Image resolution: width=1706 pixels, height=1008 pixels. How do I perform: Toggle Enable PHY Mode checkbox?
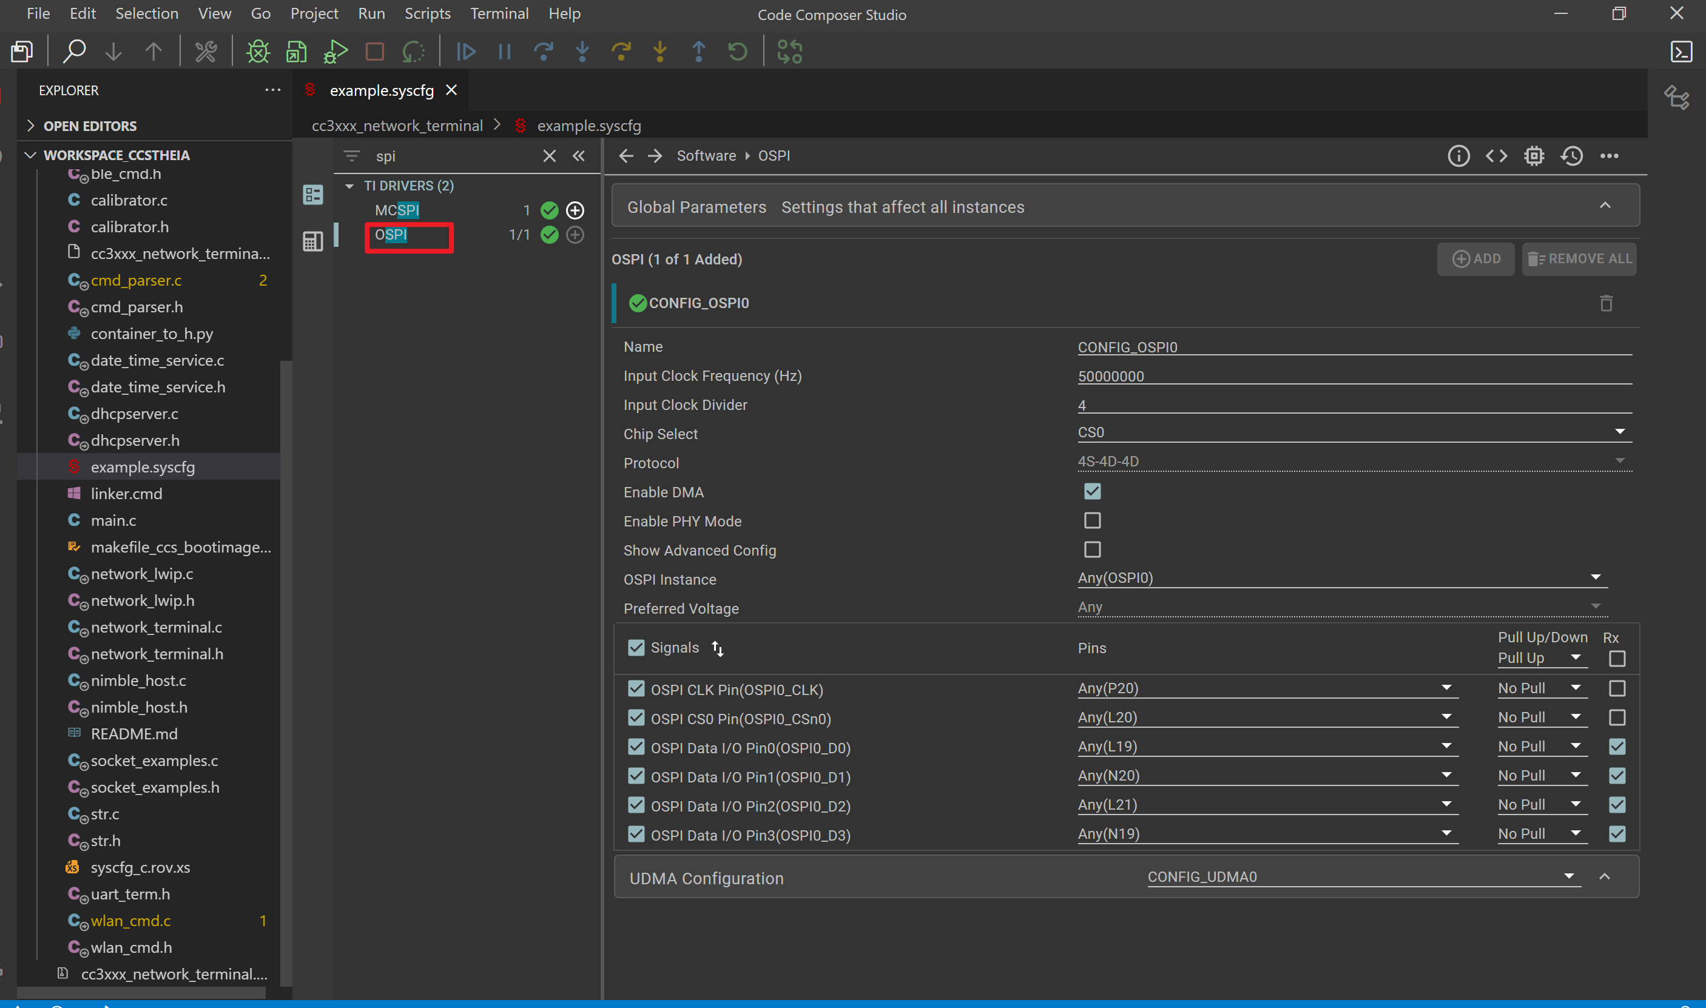tap(1092, 520)
